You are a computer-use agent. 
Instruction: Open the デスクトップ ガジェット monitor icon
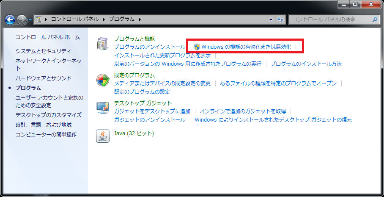(x=103, y=108)
